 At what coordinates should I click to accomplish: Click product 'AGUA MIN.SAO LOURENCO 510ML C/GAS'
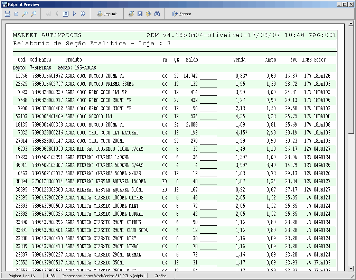point(104,149)
